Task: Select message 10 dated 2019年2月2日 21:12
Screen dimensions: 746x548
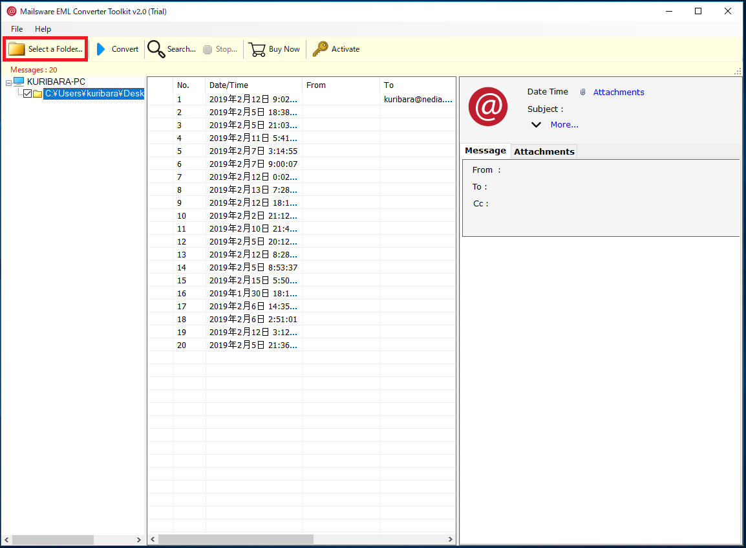Action: pos(301,215)
